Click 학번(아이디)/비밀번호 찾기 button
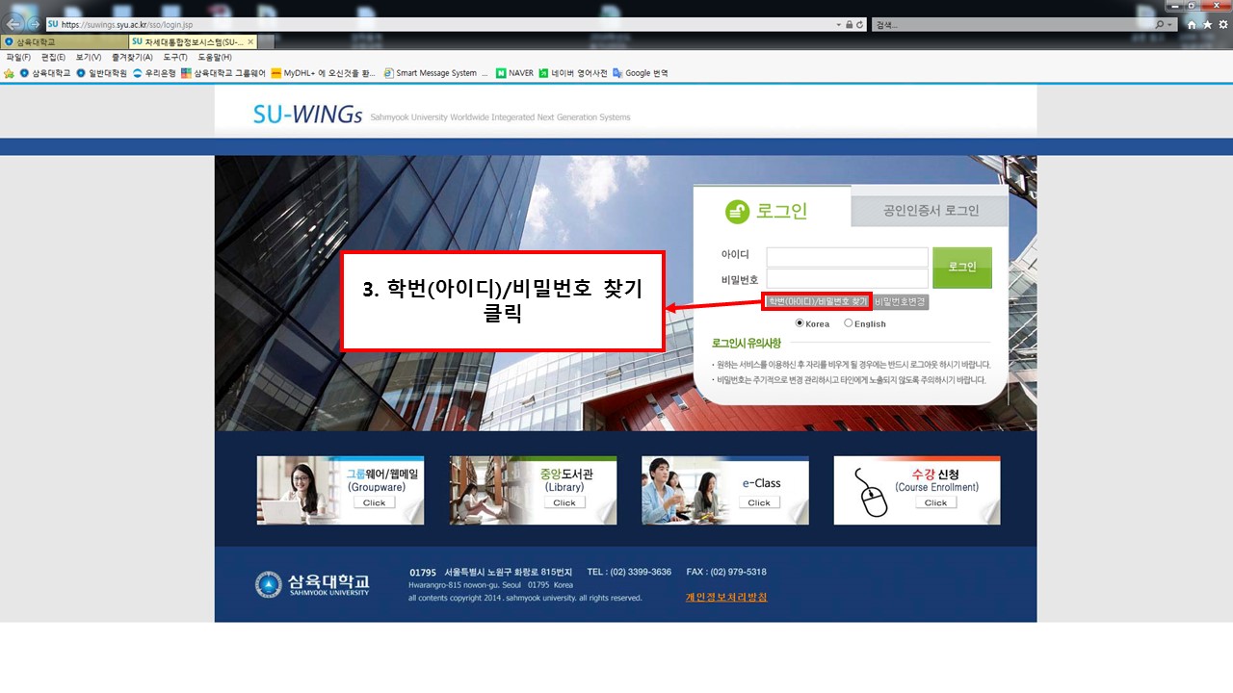Image resolution: width=1233 pixels, height=693 pixels. tap(817, 301)
